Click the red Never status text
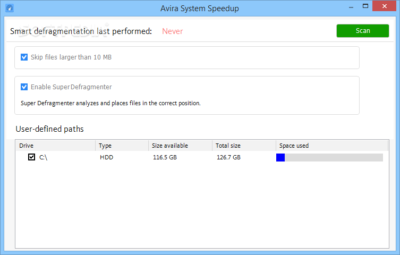Image resolution: width=400 pixels, height=255 pixels. pyautogui.click(x=173, y=31)
